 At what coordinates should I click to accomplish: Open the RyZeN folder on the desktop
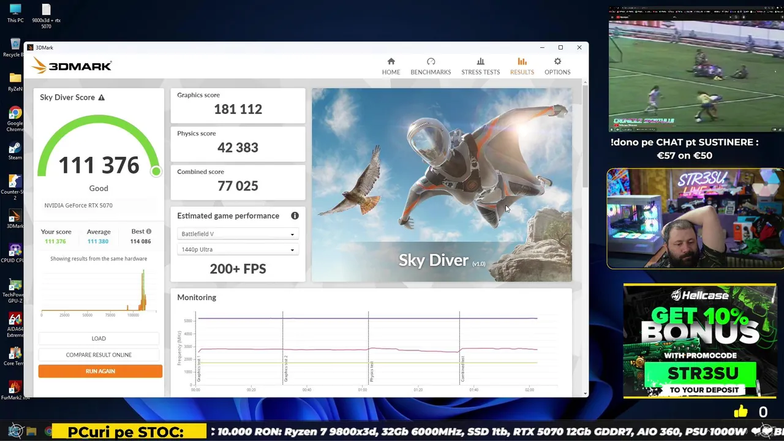(x=15, y=82)
